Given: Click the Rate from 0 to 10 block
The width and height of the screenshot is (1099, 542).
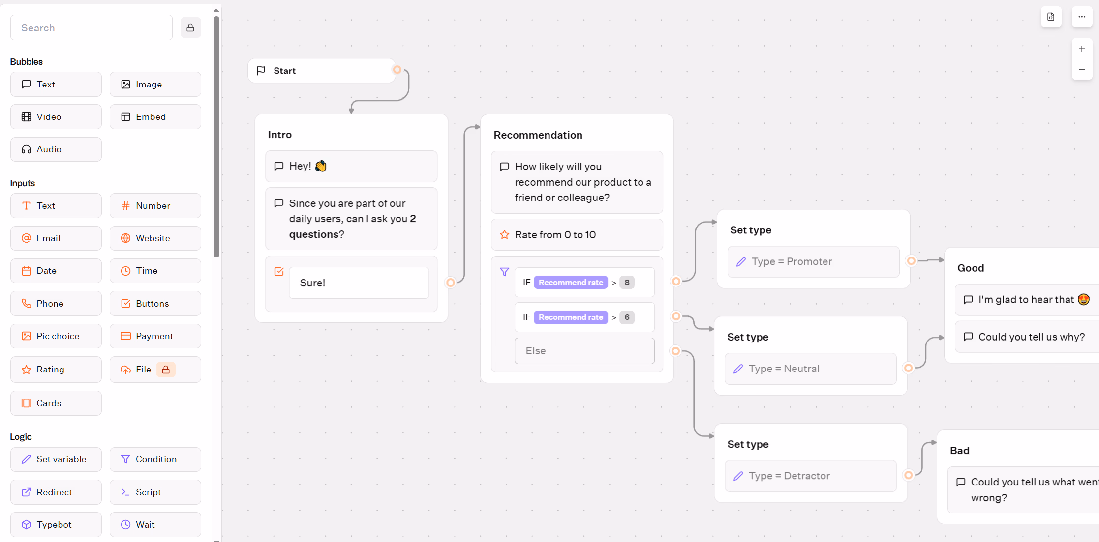Looking at the screenshot, I should click(x=577, y=235).
